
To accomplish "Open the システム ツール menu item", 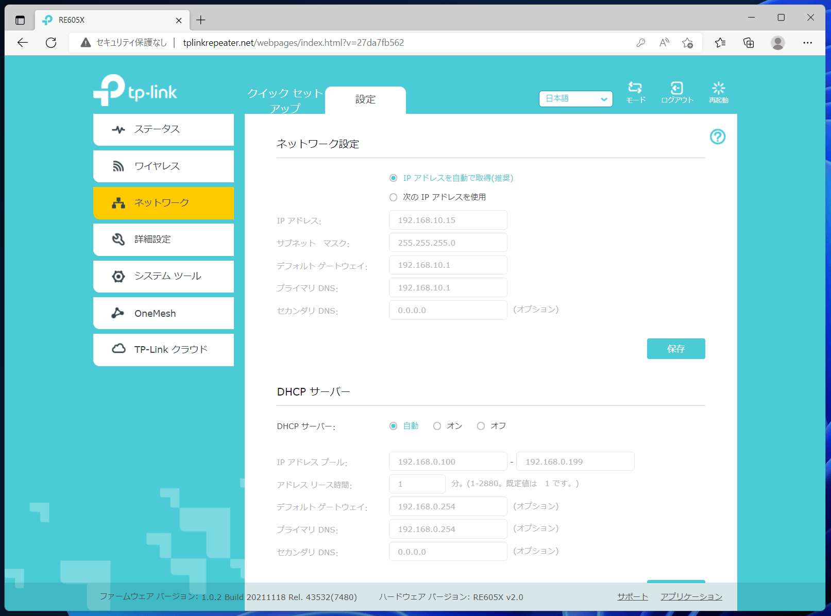I will point(163,277).
